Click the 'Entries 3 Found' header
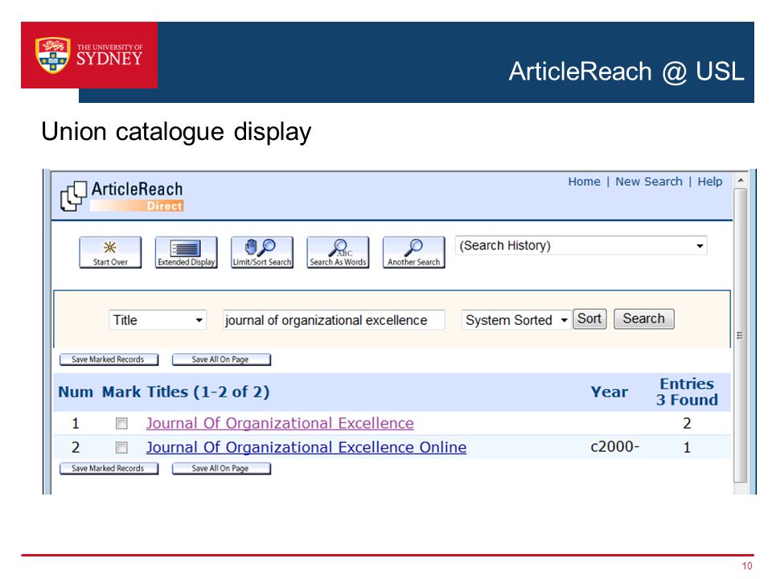 (687, 392)
